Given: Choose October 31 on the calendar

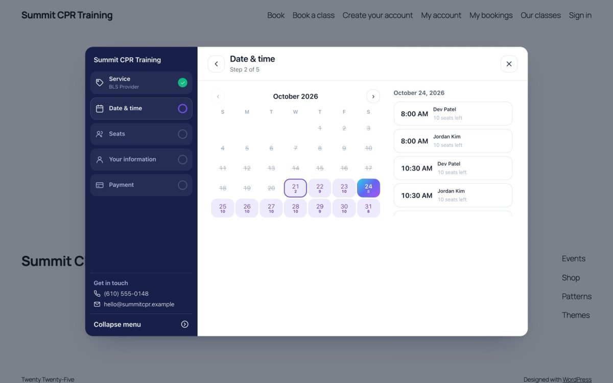Looking at the screenshot, I should point(368,208).
